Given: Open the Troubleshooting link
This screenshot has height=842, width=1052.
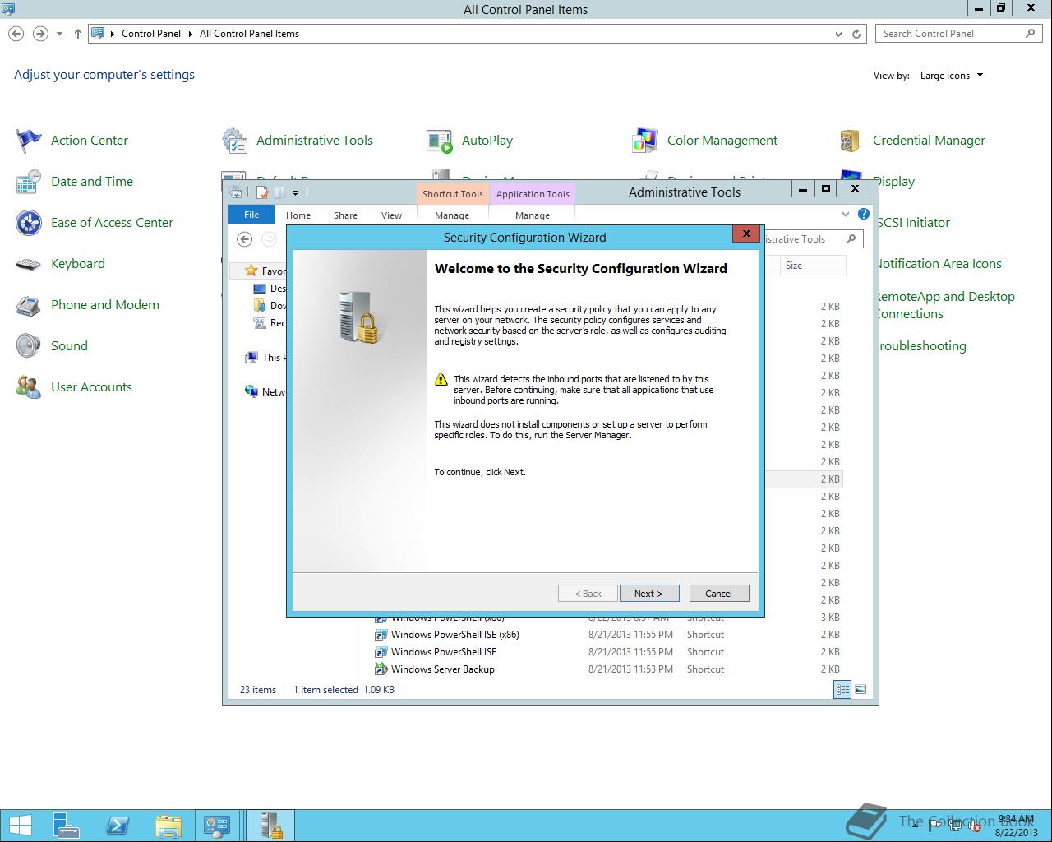Looking at the screenshot, I should (920, 346).
